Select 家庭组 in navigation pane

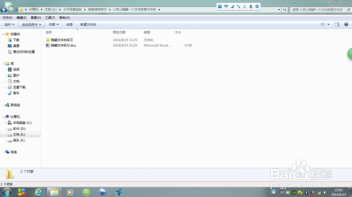pos(15,105)
